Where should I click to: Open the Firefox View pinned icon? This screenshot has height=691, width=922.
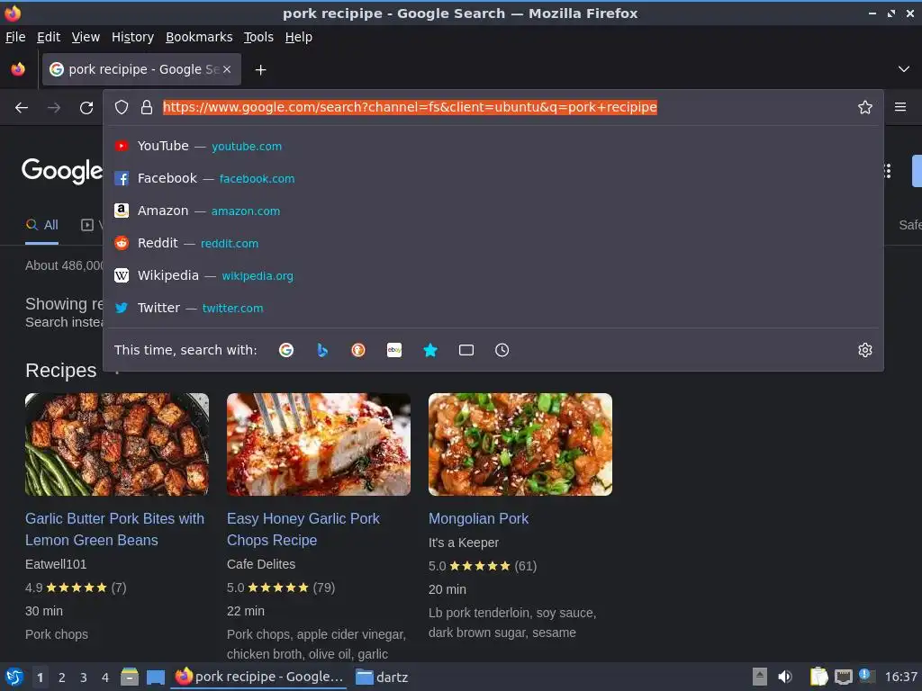(x=18, y=69)
